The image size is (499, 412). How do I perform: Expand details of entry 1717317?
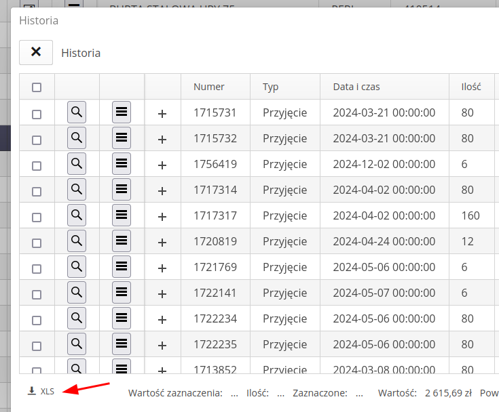point(162,217)
